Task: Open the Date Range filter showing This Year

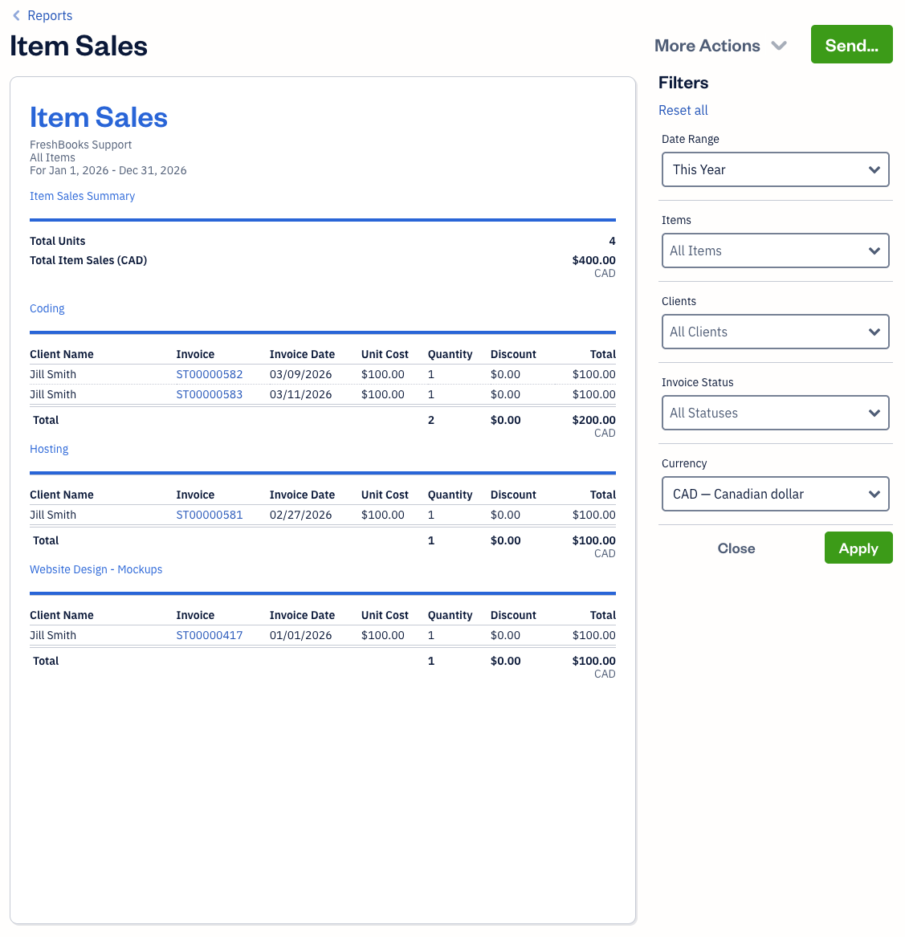Action: click(775, 169)
